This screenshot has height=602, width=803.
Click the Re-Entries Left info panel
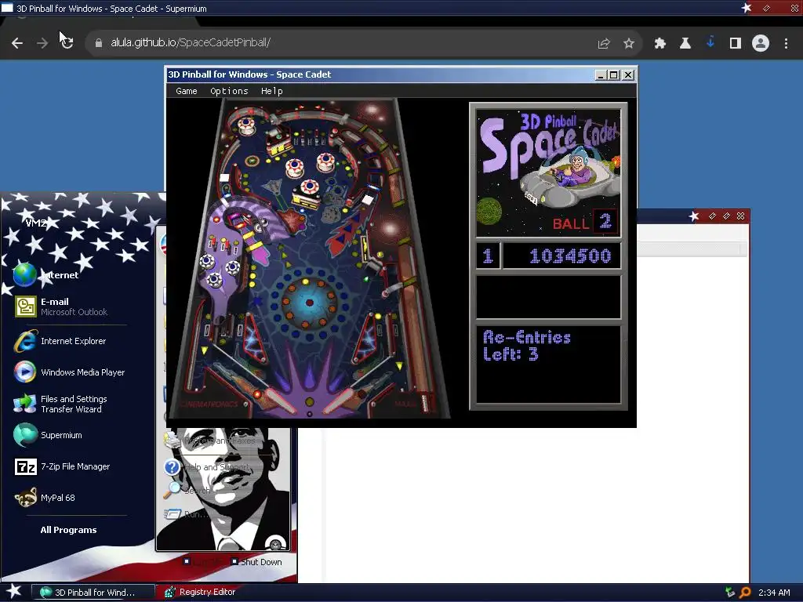point(548,364)
